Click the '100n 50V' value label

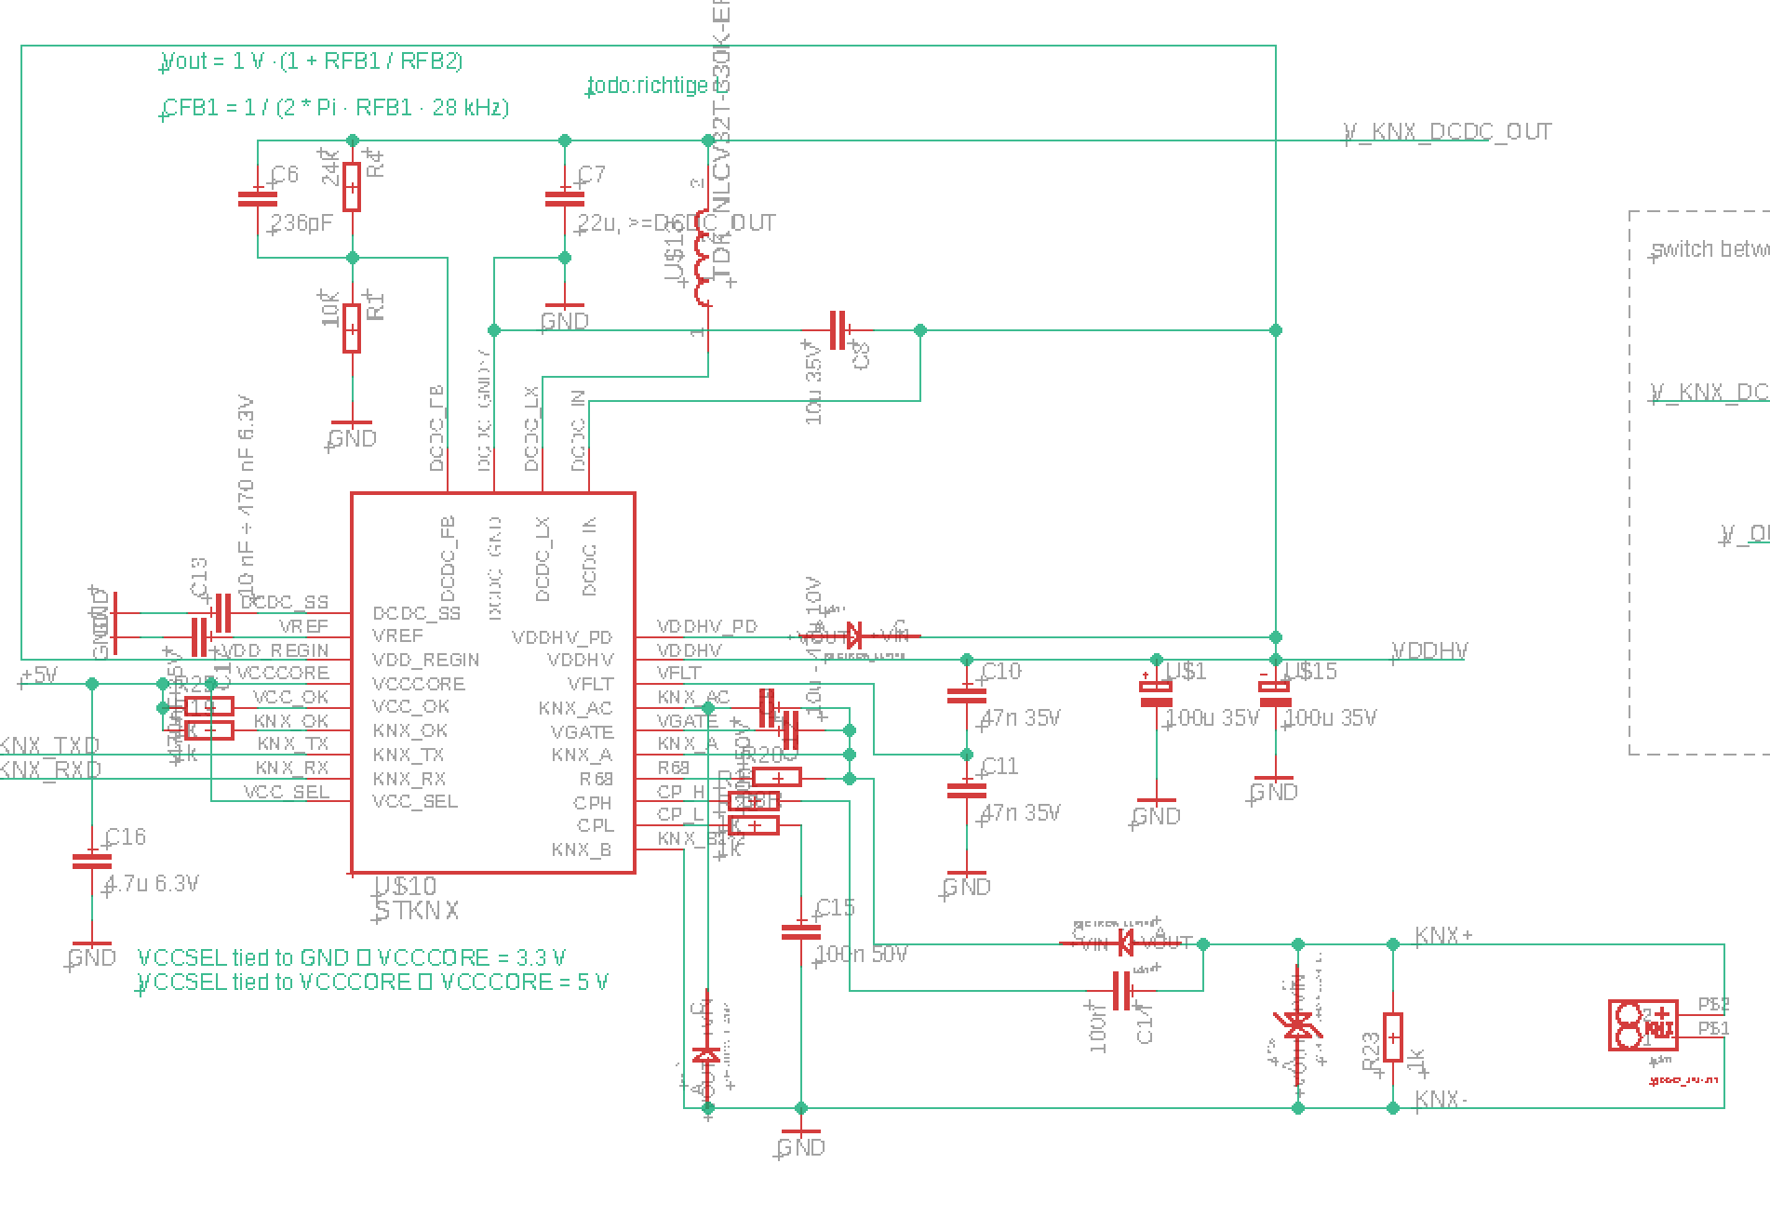click(861, 954)
